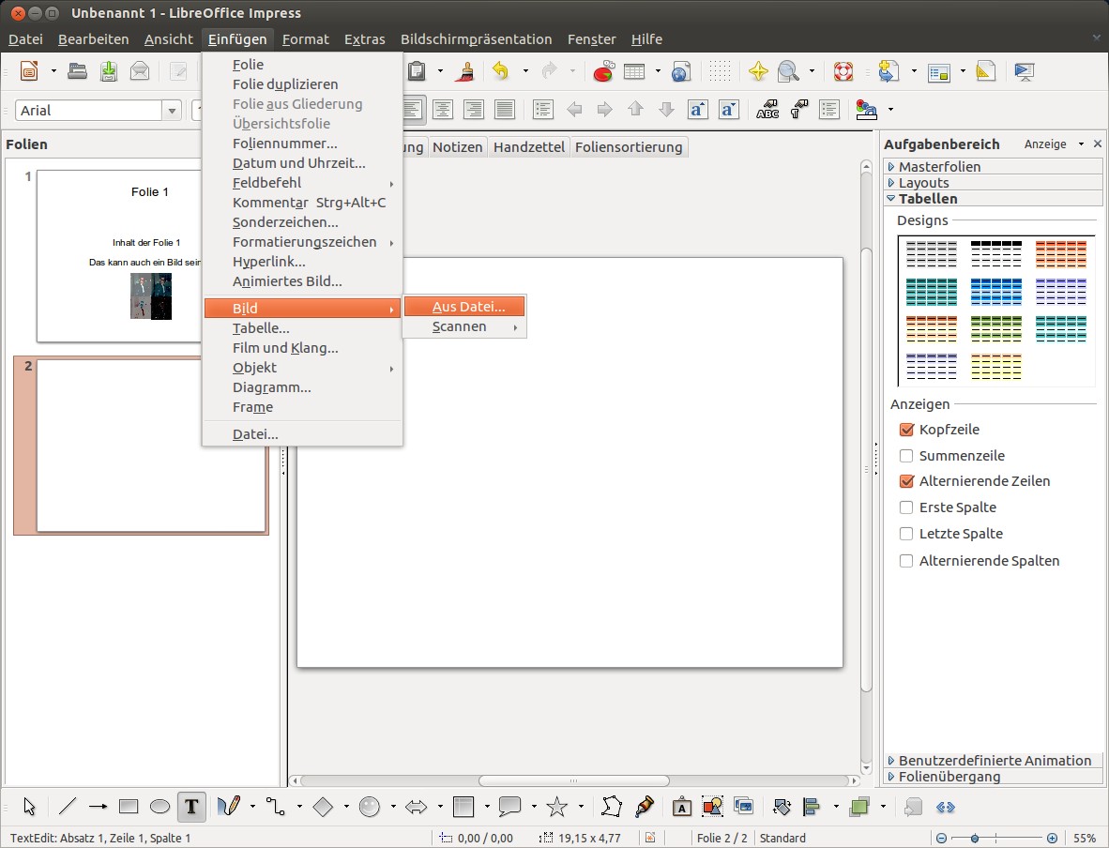Apply the orange table design swatch
This screenshot has width=1109, height=848.
coord(1061,254)
